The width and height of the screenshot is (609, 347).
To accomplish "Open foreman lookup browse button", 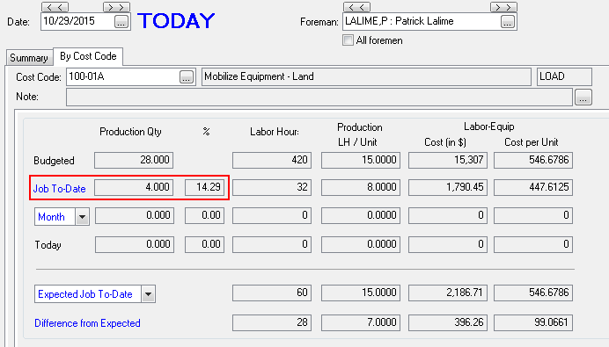I will [507, 22].
